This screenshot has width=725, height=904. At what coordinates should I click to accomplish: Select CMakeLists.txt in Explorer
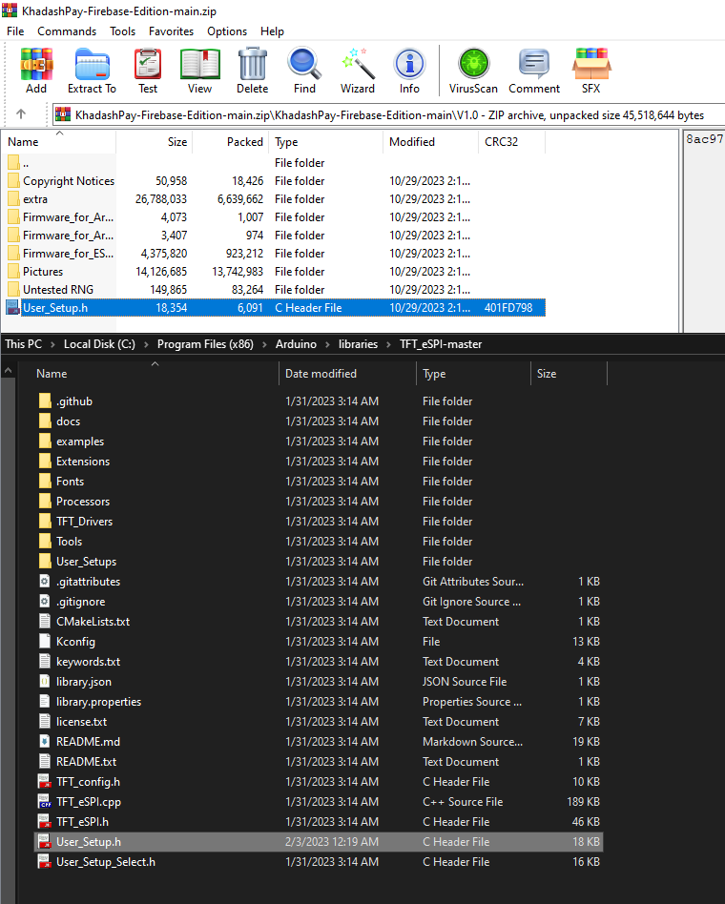click(319, 622)
